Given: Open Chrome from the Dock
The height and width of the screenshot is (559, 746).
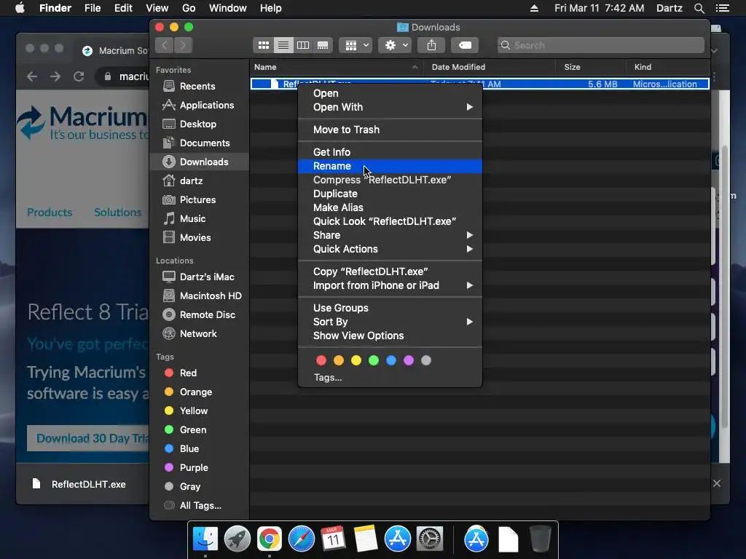Looking at the screenshot, I should click(x=270, y=539).
